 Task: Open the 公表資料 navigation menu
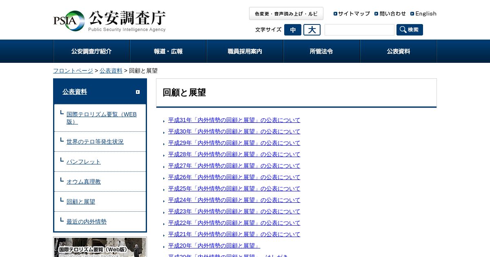(399, 51)
